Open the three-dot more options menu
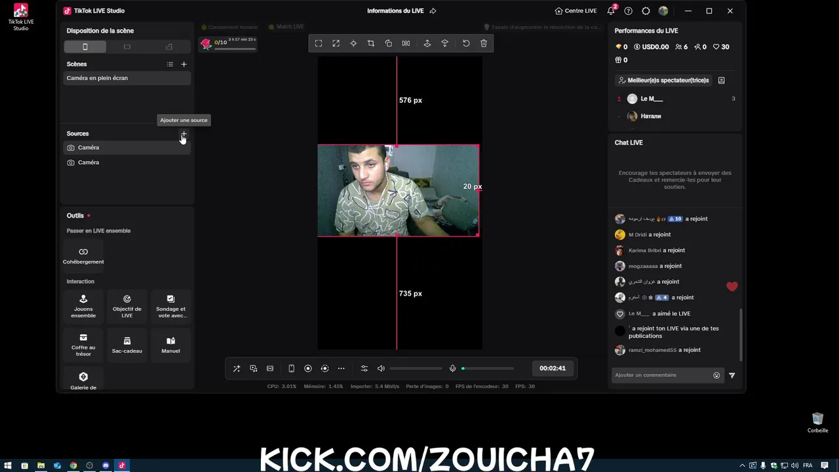The image size is (839, 472). [341, 368]
